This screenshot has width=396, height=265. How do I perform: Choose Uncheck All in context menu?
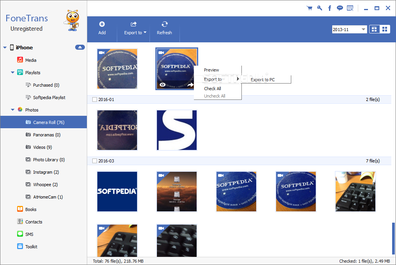[x=217, y=96]
